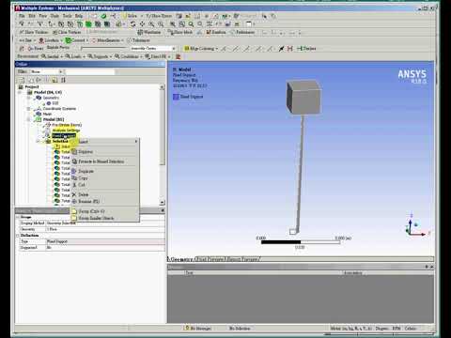This screenshot has width=451, height=338.
Task: Choose Group Similar Objects entry
Action: (x=105, y=218)
